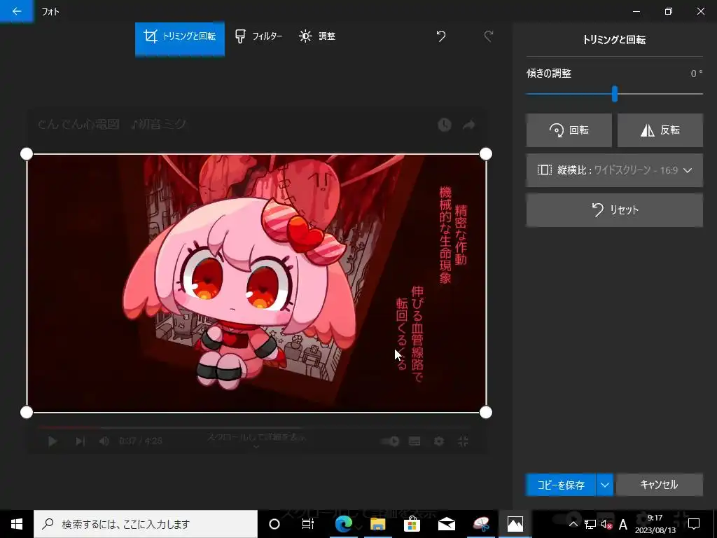This screenshot has width=717, height=538.
Task: Open Cortana circle icon
Action: click(x=274, y=524)
